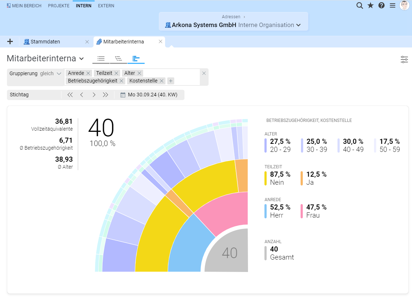The width and height of the screenshot is (412, 299).
Task: Click the Kostenstelle grouping tag
Action: point(143,81)
